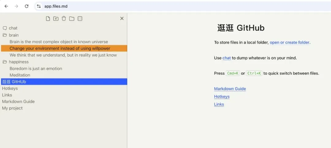Open local folder using the folder icon

tap(72, 19)
